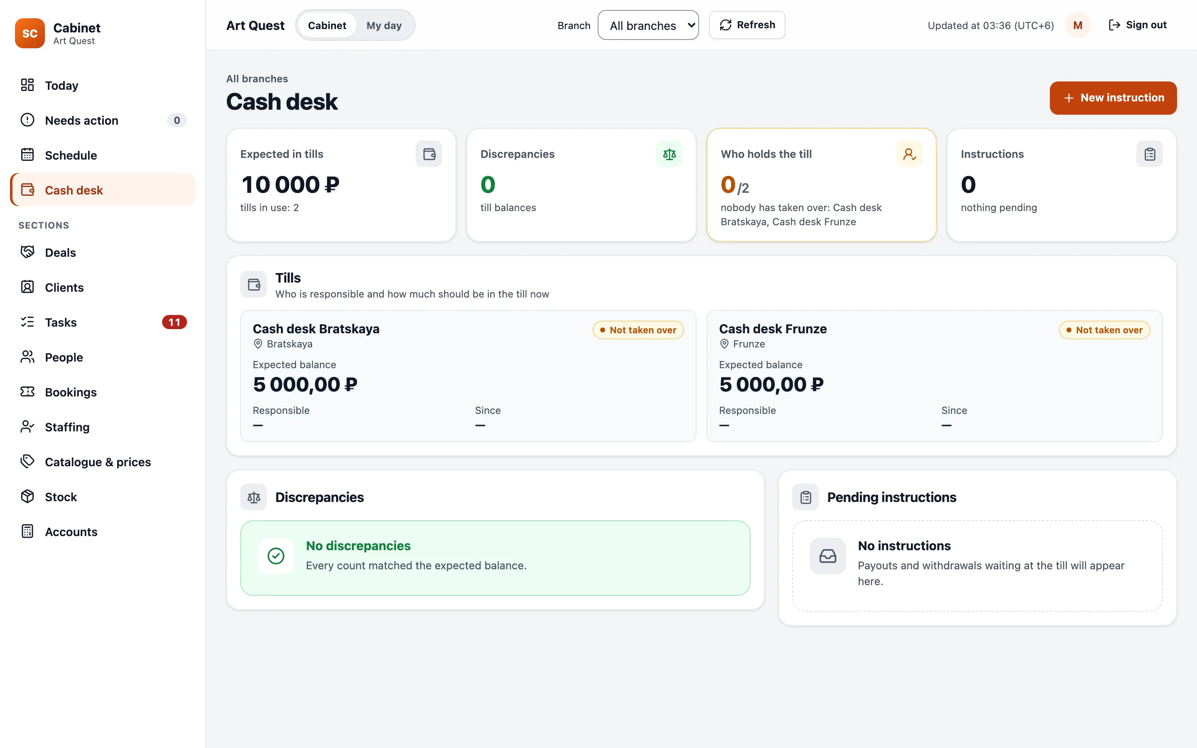Switch to the My day view

pos(384,25)
